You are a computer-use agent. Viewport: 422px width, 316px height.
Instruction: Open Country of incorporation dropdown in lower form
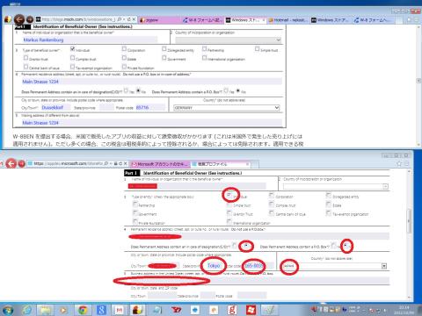[336, 186]
